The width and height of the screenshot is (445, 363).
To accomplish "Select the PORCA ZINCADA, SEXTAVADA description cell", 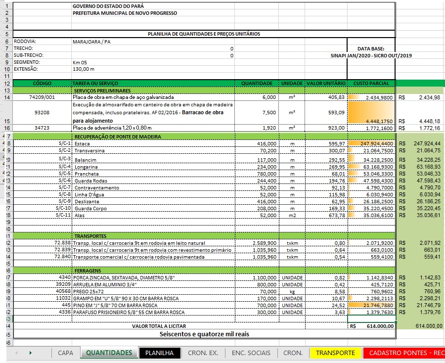I will [x=153, y=277].
